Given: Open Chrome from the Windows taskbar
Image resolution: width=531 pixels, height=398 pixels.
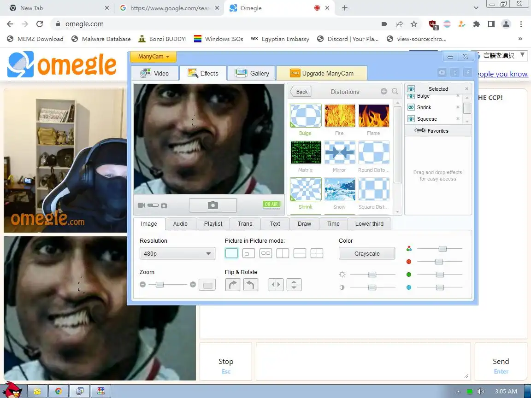Looking at the screenshot, I should tap(59, 391).
